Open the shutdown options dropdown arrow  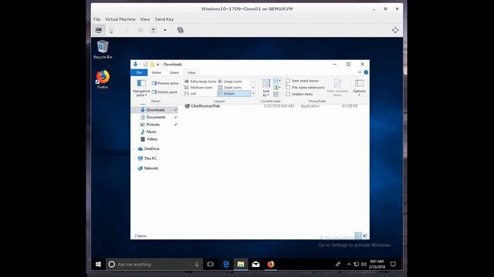pyautogui.click(x=164, y=30)
